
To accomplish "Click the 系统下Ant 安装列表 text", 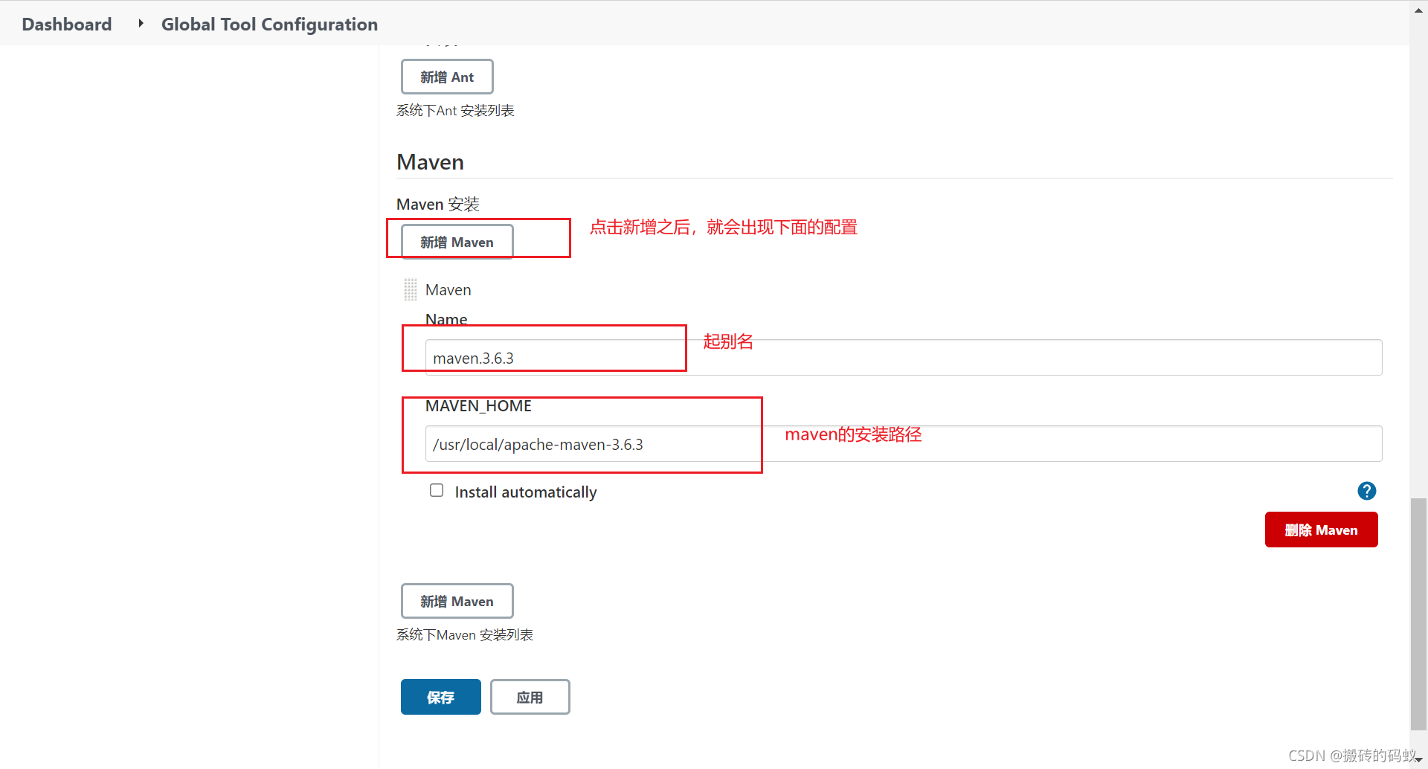I will coord(455,110).
